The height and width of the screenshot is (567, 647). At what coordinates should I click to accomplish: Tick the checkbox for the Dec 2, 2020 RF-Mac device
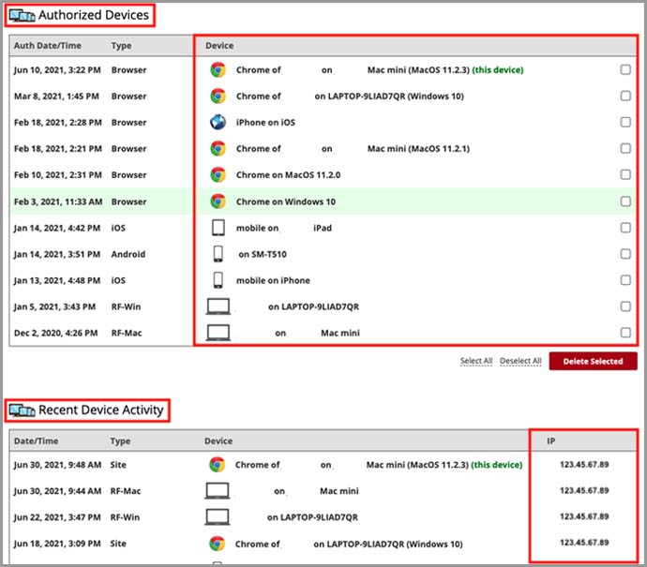625,333
